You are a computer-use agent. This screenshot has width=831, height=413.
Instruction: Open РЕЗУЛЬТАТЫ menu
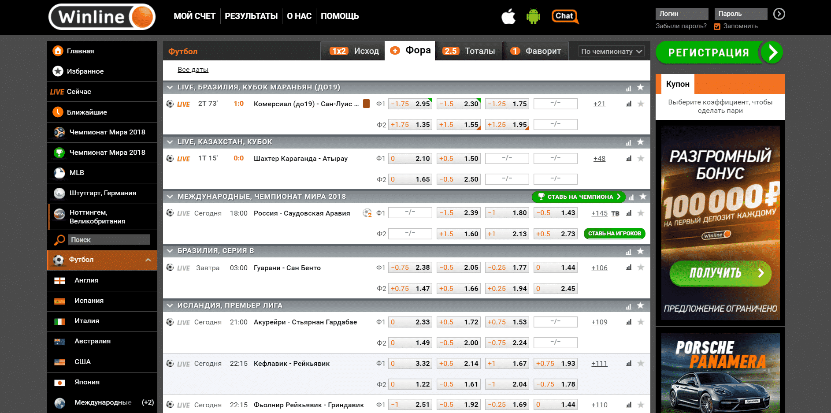tap(251, 16)
